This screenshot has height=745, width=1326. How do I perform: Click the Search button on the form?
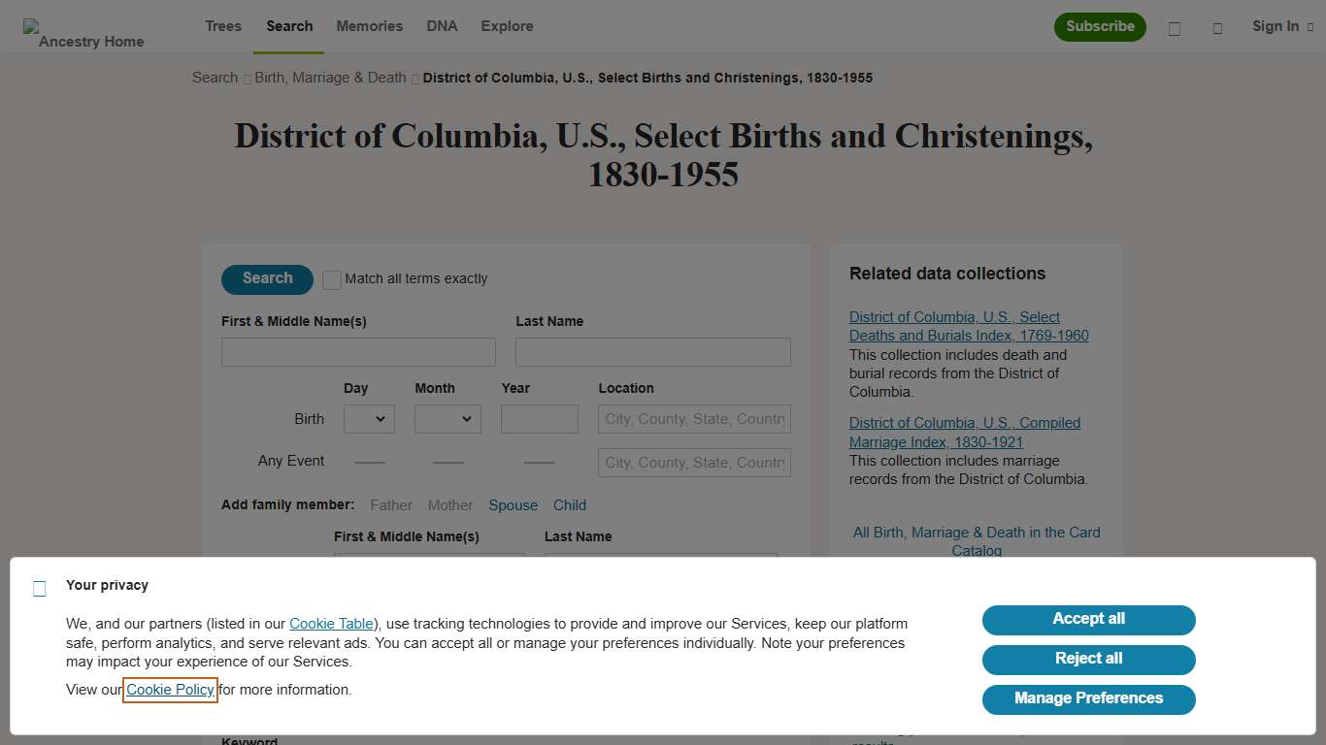(x=266, y=279)
